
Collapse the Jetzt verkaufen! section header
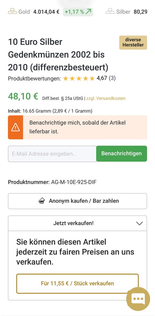coord(77,223)
